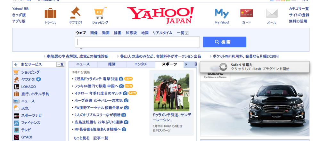The height and width of the screenshot is (141, 328).
Task: Open the My Yahoo! icon
Action: 222,13
